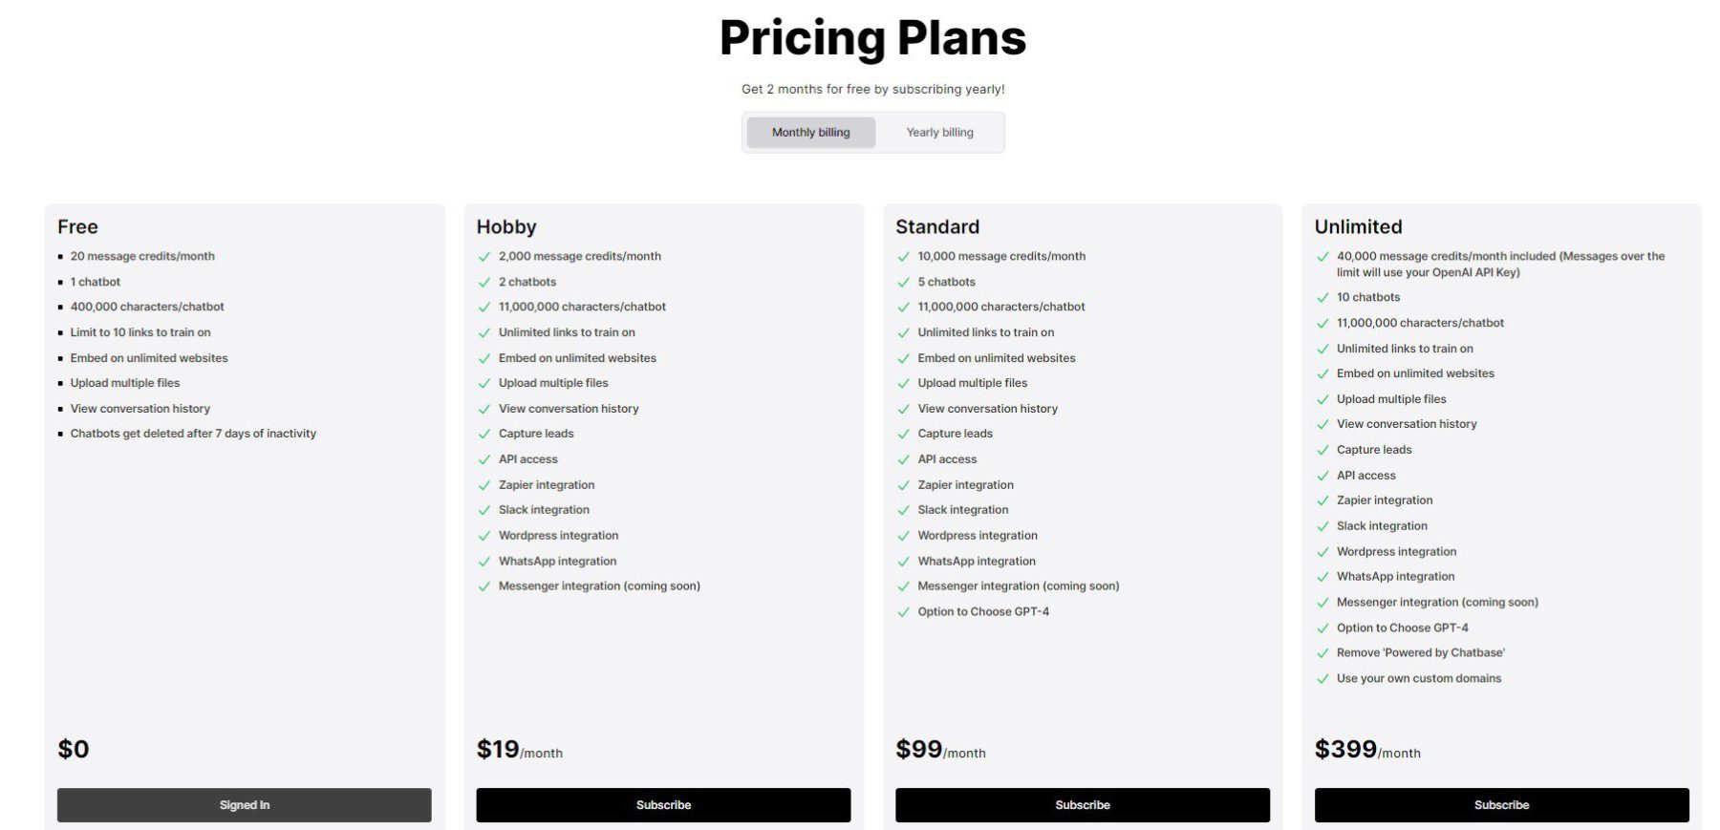Click the checkmark beside API access in Hobby
This screenshot has width=1720, height=830.
click(483, 459)
